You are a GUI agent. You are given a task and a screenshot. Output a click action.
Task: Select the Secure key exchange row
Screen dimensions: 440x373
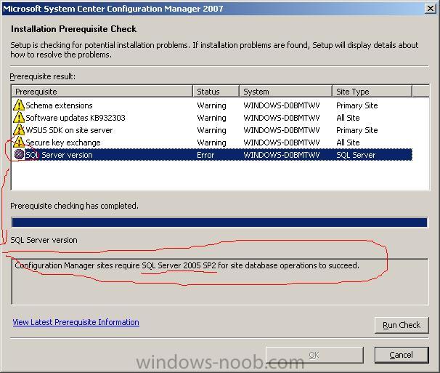212,143
